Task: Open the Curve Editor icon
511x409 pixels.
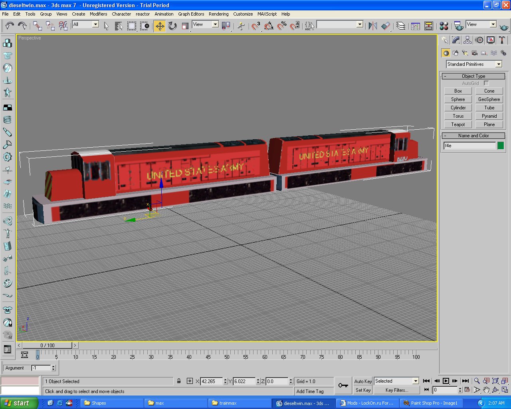Action: (x=416, y=26)
